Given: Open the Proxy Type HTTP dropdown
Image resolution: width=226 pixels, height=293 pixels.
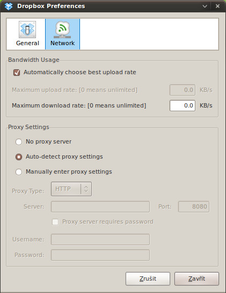Looking at the screenshot, I should (71, 189).
